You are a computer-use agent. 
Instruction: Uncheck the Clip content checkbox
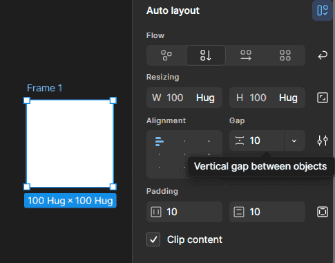153,239
